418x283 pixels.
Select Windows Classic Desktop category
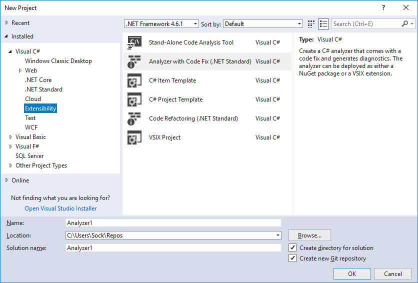click(58, 61)
